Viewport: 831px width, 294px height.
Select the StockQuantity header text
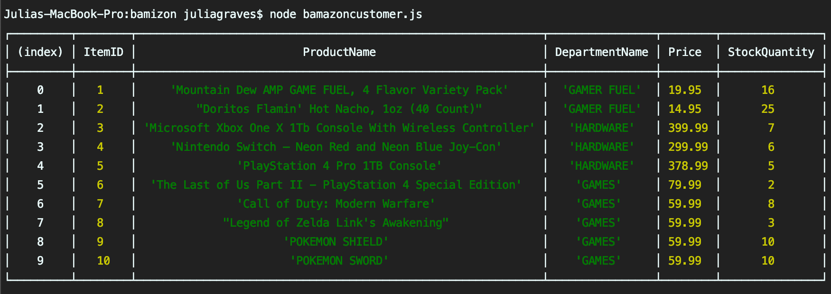click(x=771, y=52)
